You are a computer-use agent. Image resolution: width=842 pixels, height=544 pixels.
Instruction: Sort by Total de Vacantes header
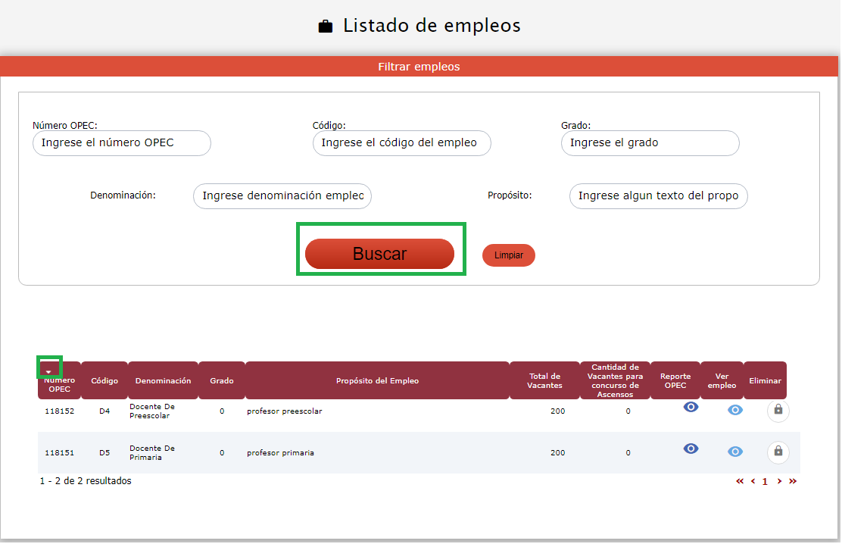pos(544,380)
